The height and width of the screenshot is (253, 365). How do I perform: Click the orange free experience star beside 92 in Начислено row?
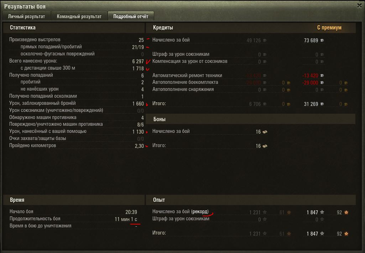[346, 212]
